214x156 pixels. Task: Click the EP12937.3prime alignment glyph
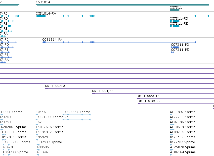pyautogui.click(x=38, y=145)
